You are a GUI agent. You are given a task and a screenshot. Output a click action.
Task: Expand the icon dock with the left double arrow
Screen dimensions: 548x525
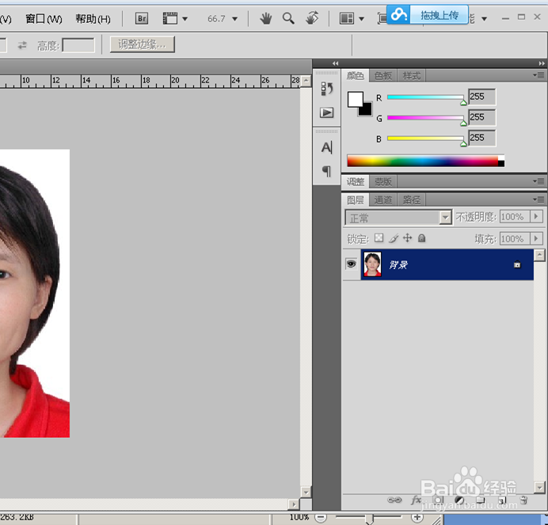336,63
